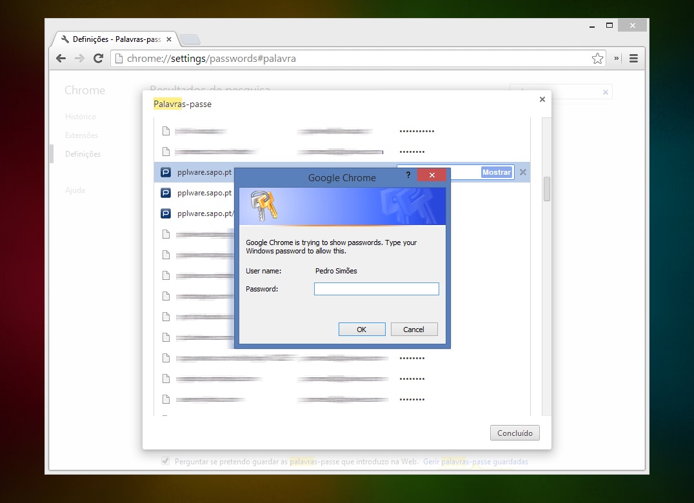Open Extensões in the sidebar
694x503 pixels.
(x=81, y=135)
